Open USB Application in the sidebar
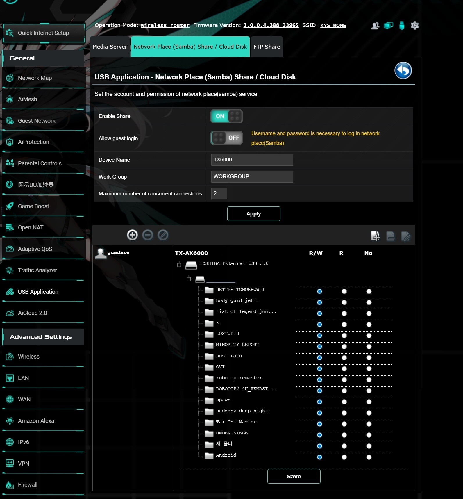Screen dimensions: 463x499 coord(43,292)
